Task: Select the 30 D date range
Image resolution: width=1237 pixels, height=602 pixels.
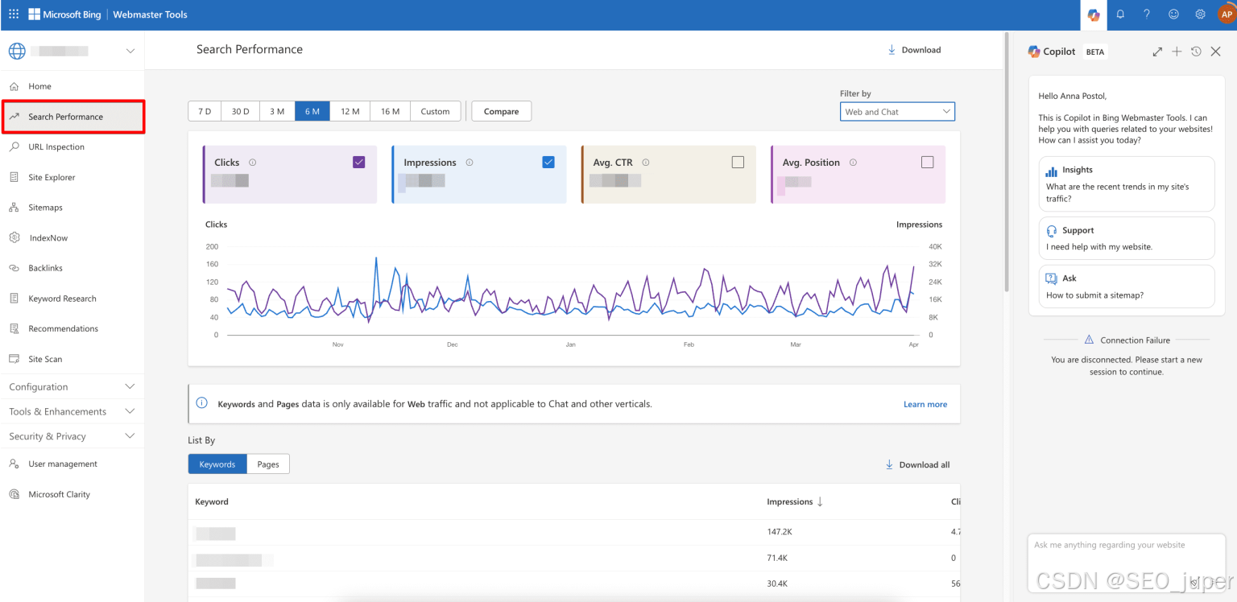Action: coord(241,111)
